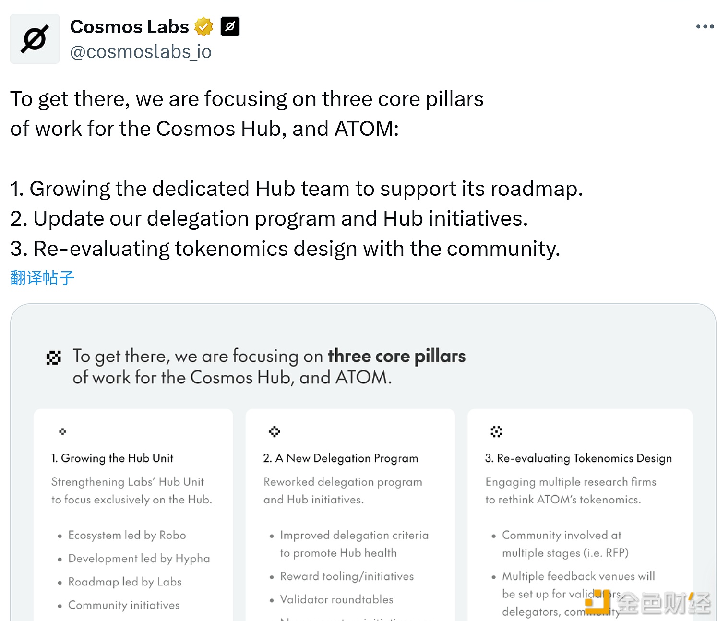Click the dotted circle icon above Re-evaluating Tokenomics Design
The width and height of the screenshot is (717, 621).
tap(496, 431)
